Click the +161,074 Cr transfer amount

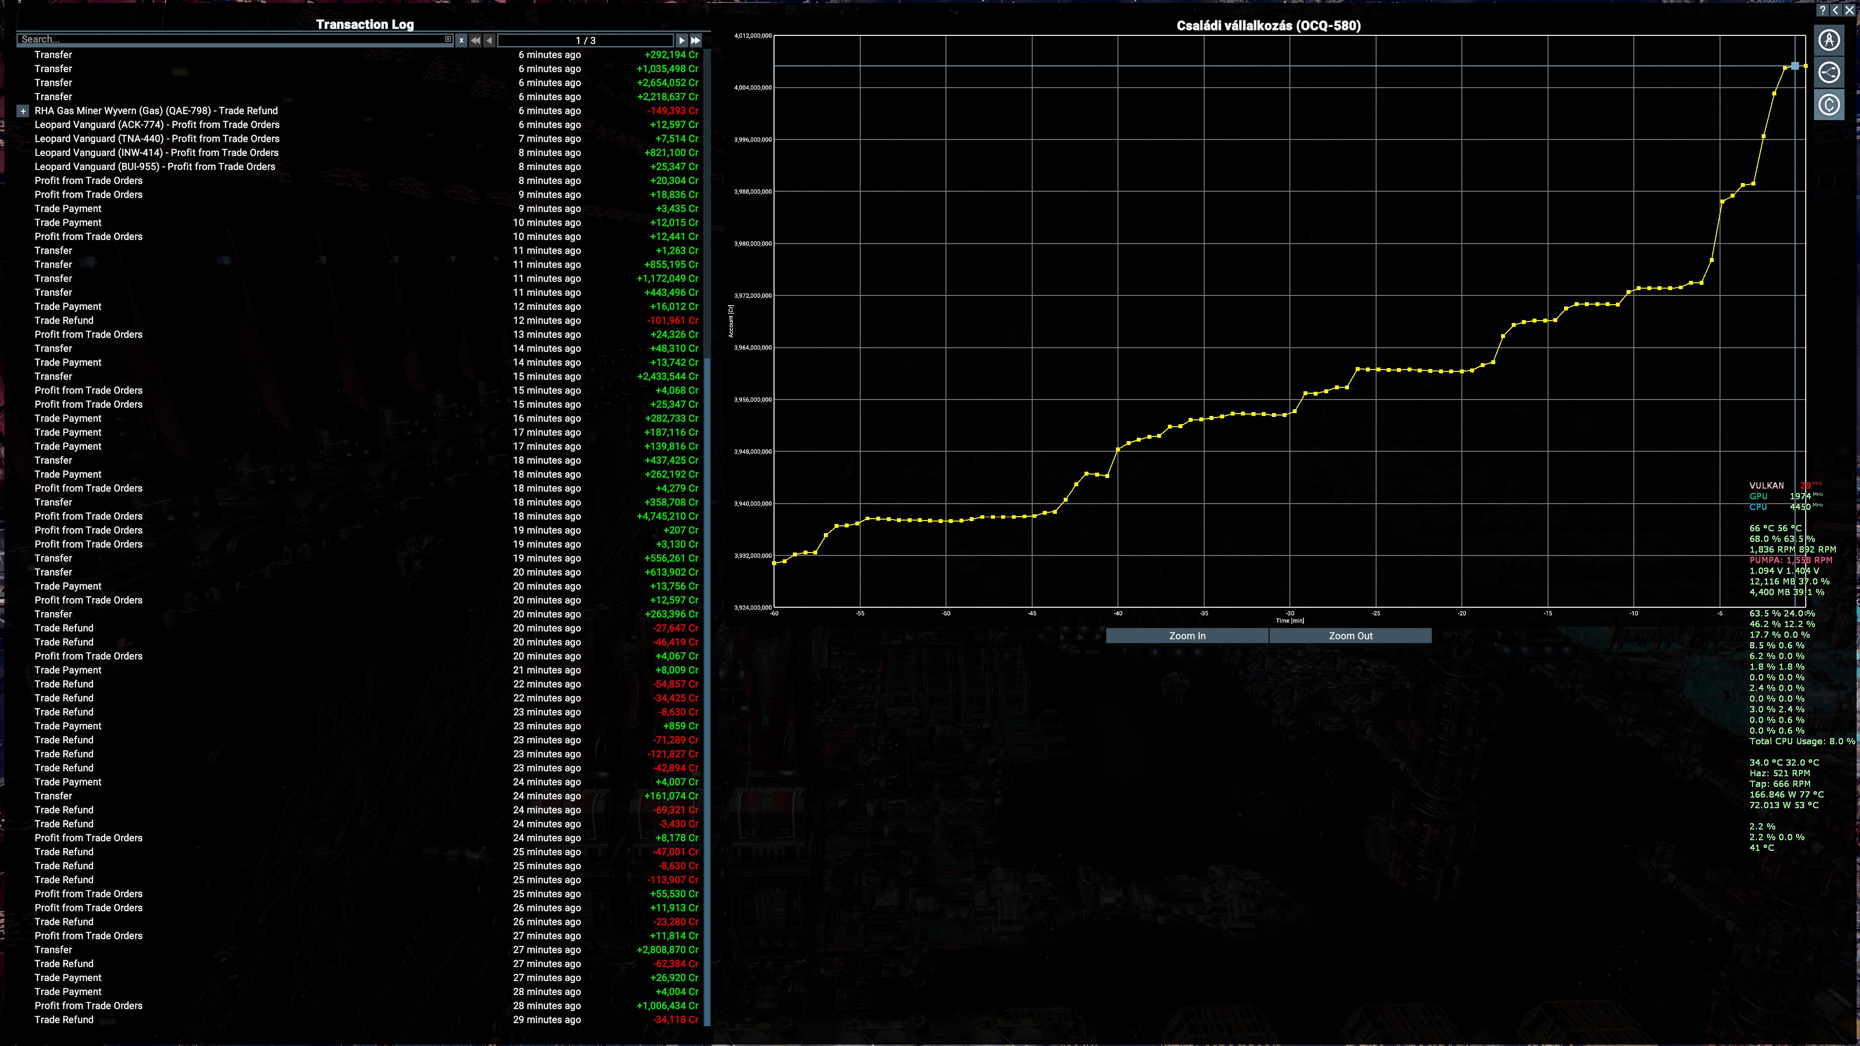[671, 796]
